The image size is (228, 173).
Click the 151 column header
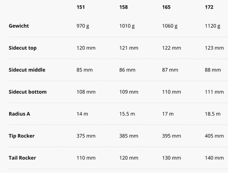point(80,7)
